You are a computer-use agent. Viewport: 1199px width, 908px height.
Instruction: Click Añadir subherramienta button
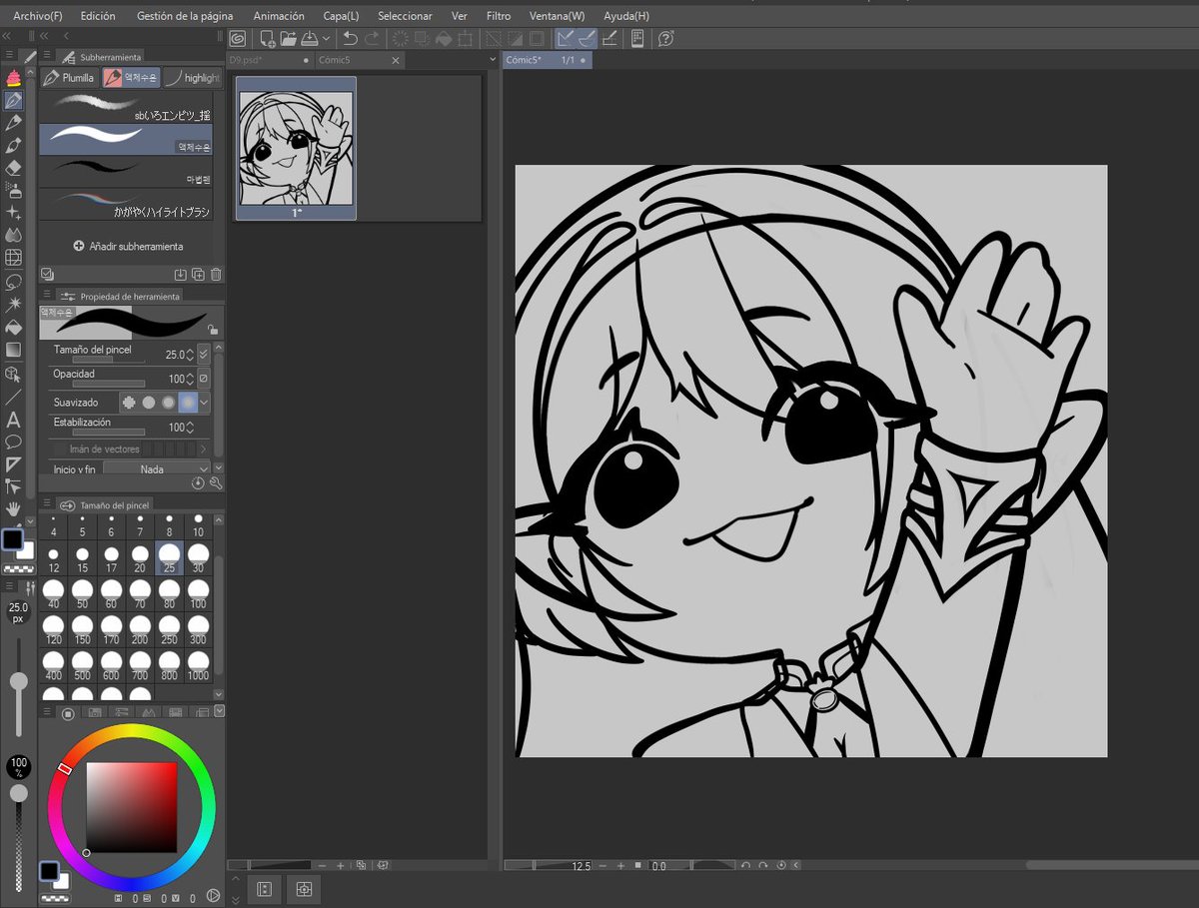click(x=128, y=246)
